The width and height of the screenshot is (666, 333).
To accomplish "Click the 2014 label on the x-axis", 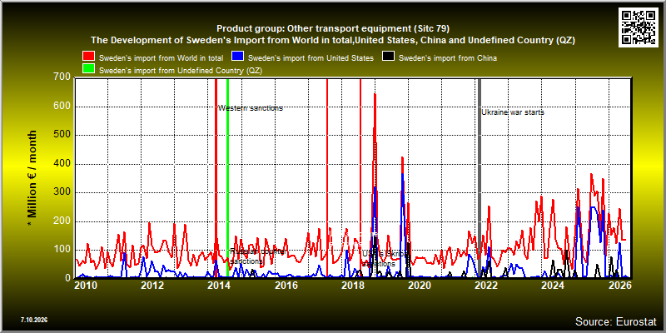I will [219, 285].
